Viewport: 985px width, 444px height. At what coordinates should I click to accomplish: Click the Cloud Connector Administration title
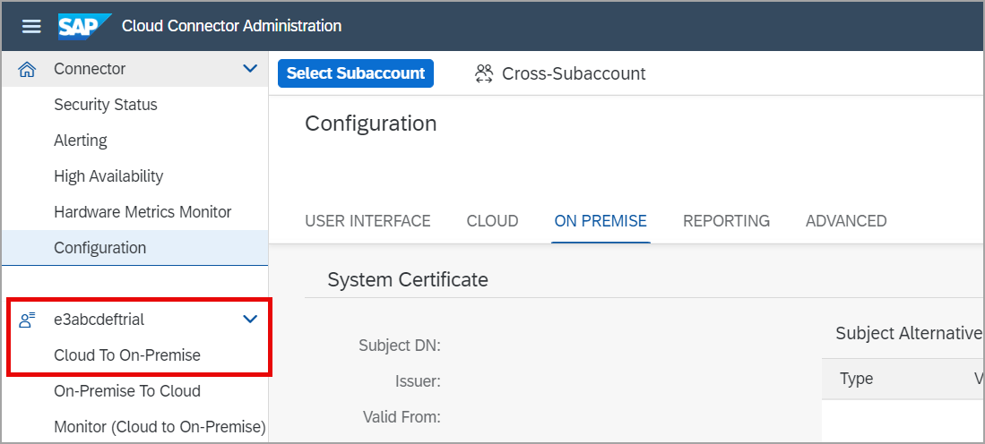tap(232, 26)
